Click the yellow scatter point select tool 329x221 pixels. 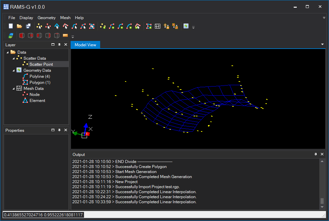click(39, 26)
